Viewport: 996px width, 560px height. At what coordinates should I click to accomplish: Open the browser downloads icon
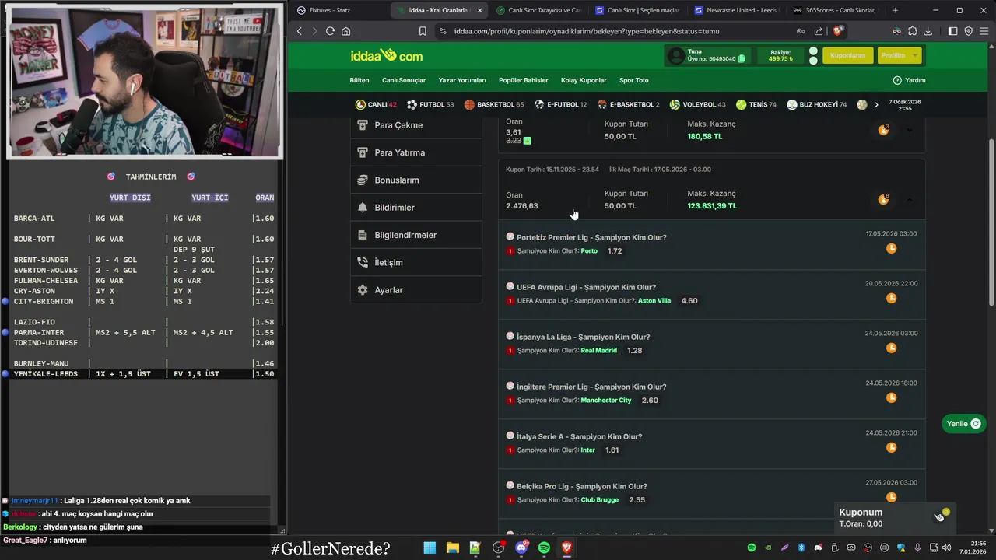pos(928,31)
